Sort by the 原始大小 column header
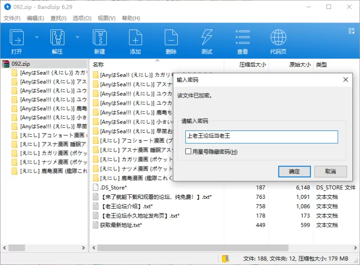This screenshot has width=360, height=265. [300, 65]
